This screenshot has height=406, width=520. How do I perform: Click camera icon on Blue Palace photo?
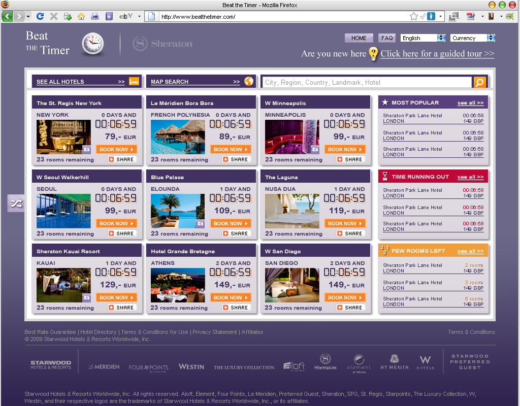pyautogui.click(x=201, y=224)
